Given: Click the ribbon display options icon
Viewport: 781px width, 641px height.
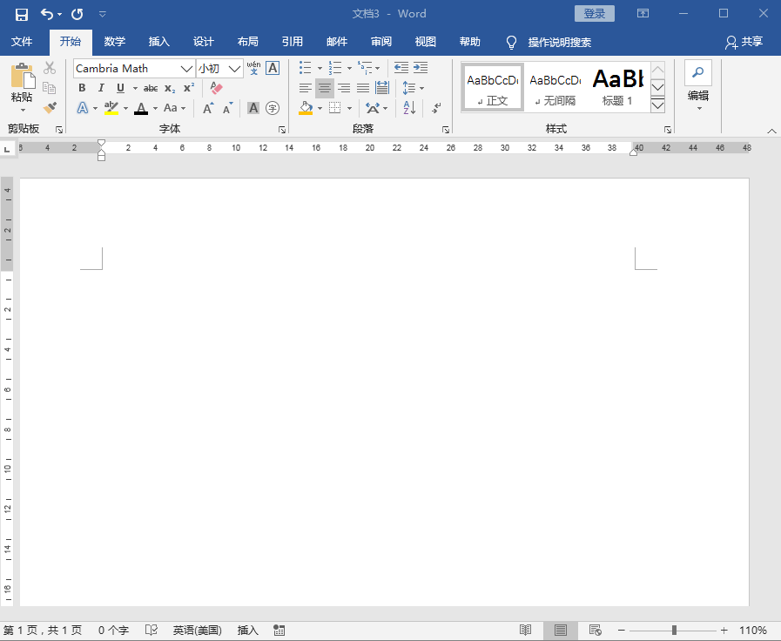Looking at the screenshot, I should tap(643, 13).
